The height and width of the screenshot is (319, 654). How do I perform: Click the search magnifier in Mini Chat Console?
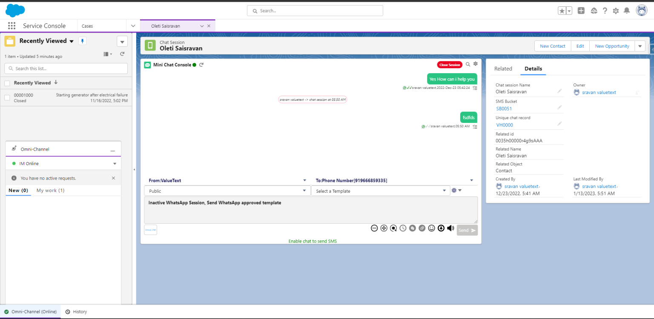468,64
